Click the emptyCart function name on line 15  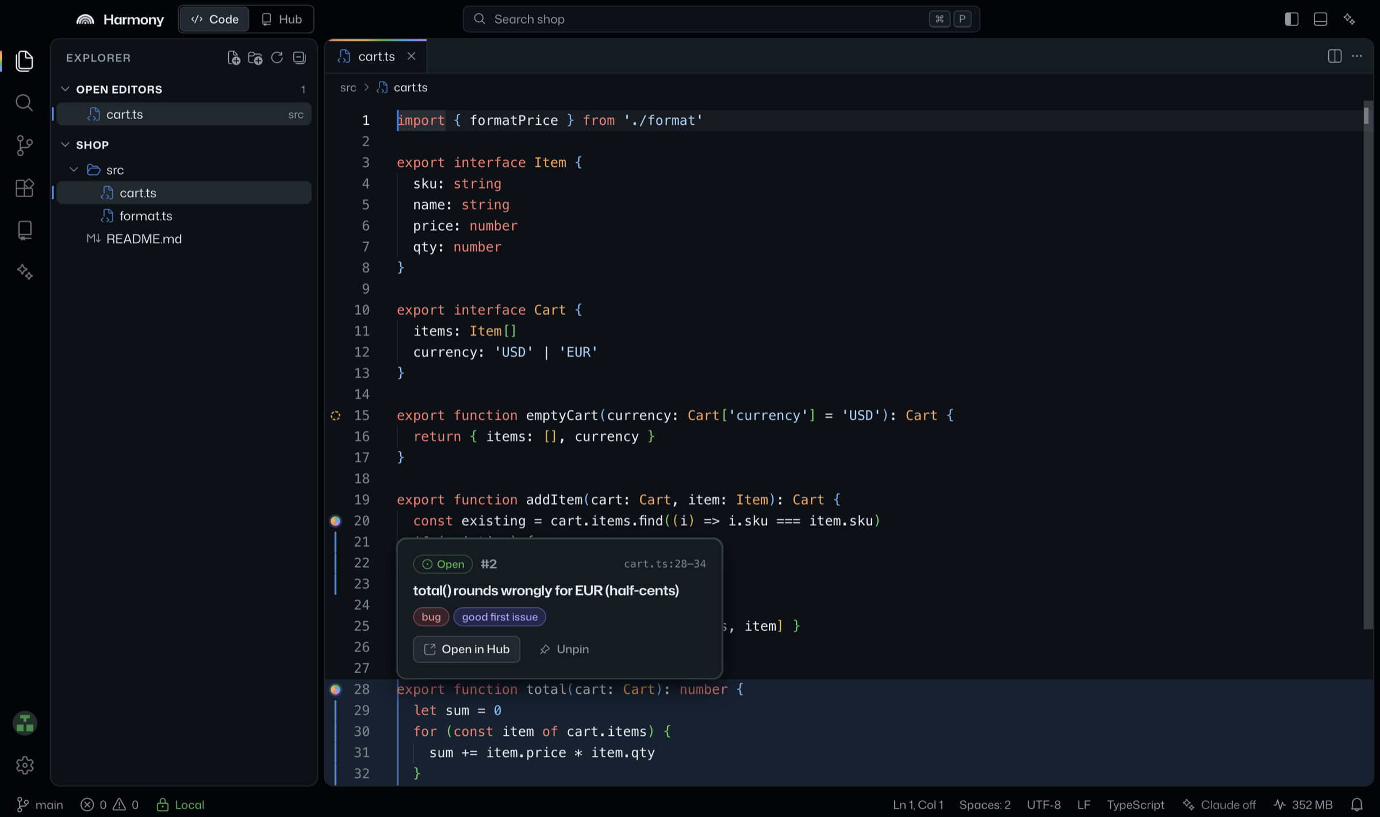pyautogui.click(x=562, y=415)
